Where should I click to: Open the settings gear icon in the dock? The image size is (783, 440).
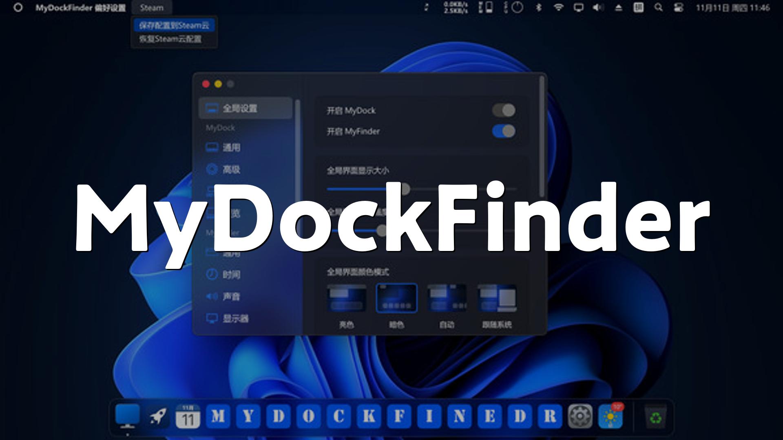[580, 416]
